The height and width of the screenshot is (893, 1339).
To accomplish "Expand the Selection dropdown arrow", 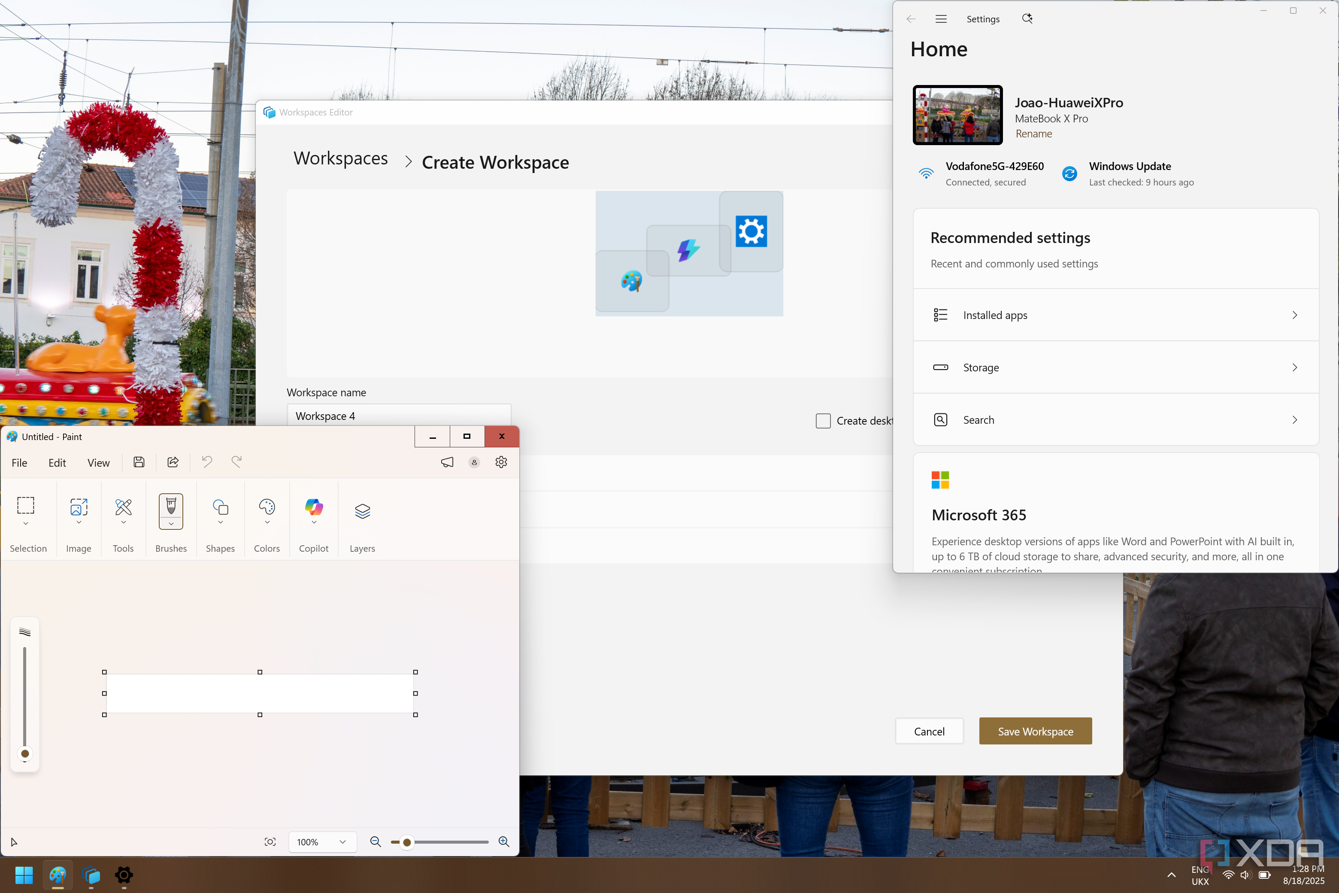I will (x=26, y=523).
